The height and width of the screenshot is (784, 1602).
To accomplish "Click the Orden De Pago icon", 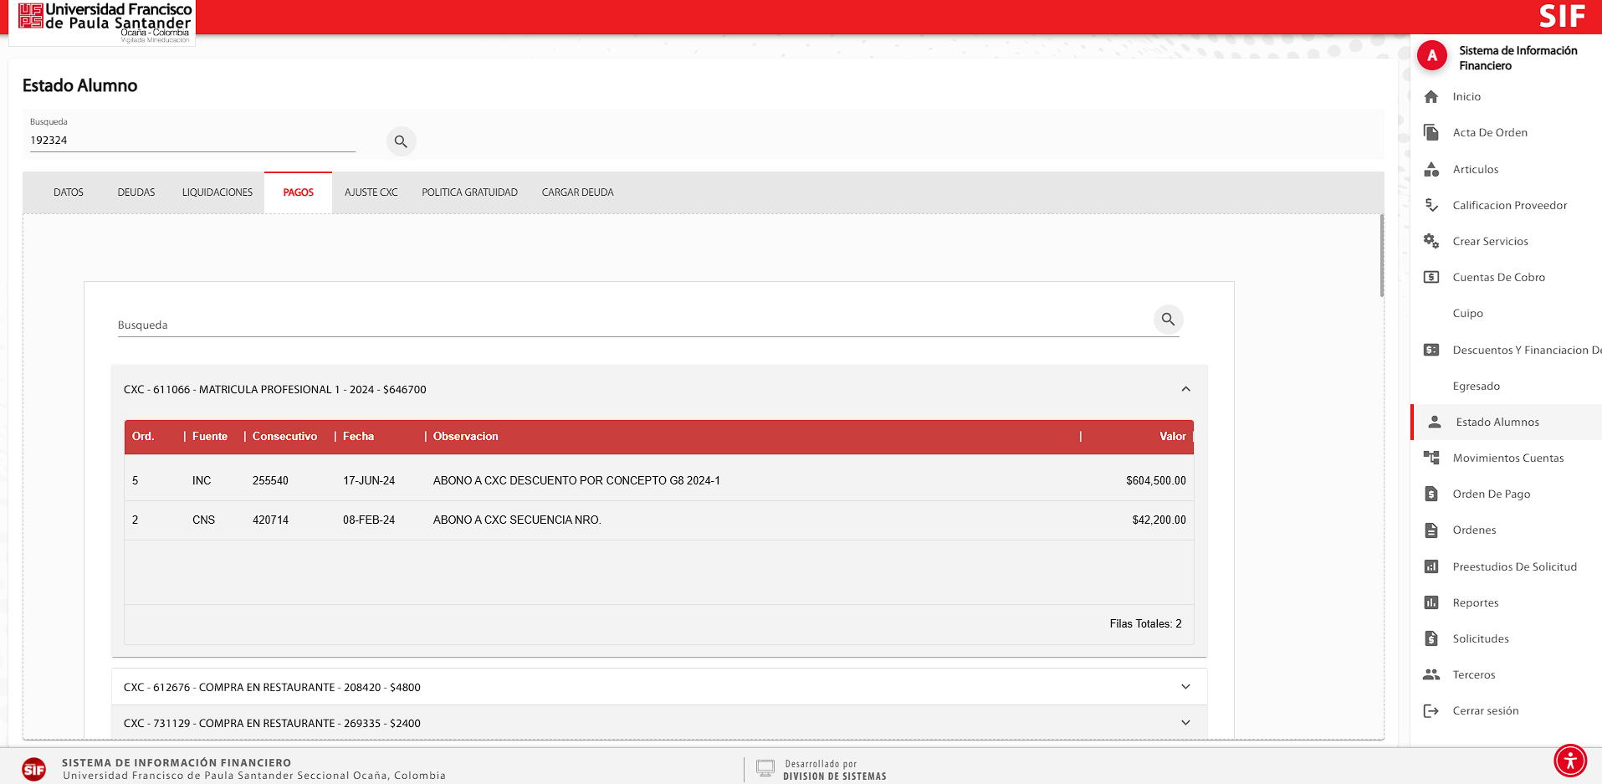I will [x=1431, y=494].
